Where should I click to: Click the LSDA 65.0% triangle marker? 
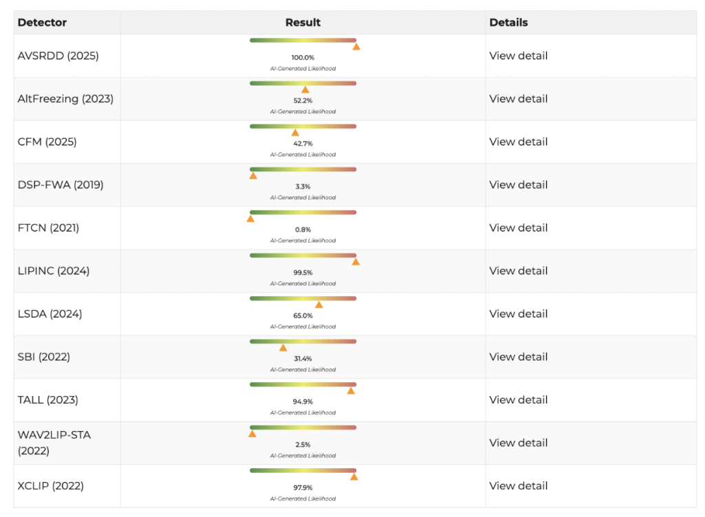[319, 305]
